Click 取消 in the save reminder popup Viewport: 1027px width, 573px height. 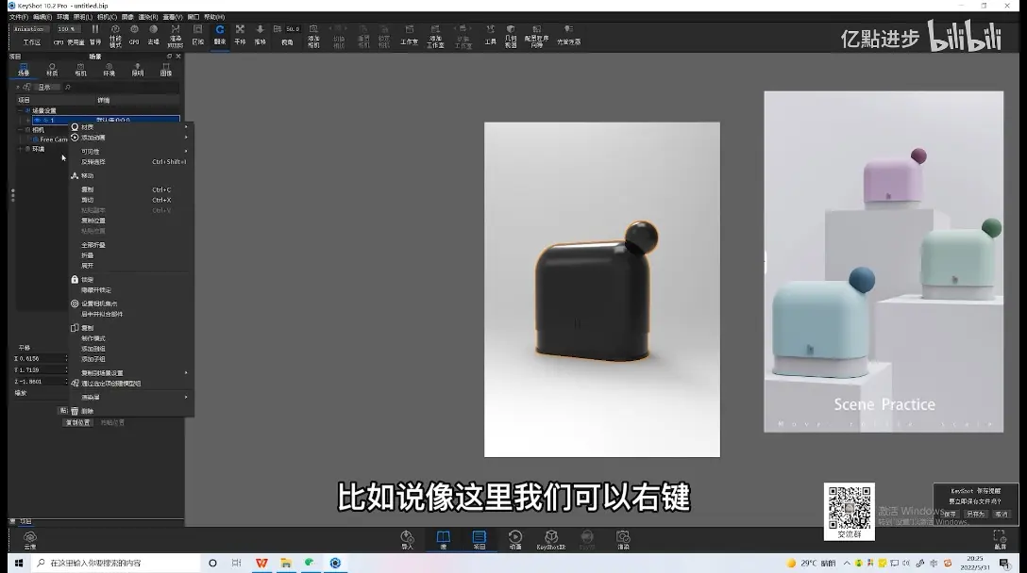click(x=1002, y=515)
